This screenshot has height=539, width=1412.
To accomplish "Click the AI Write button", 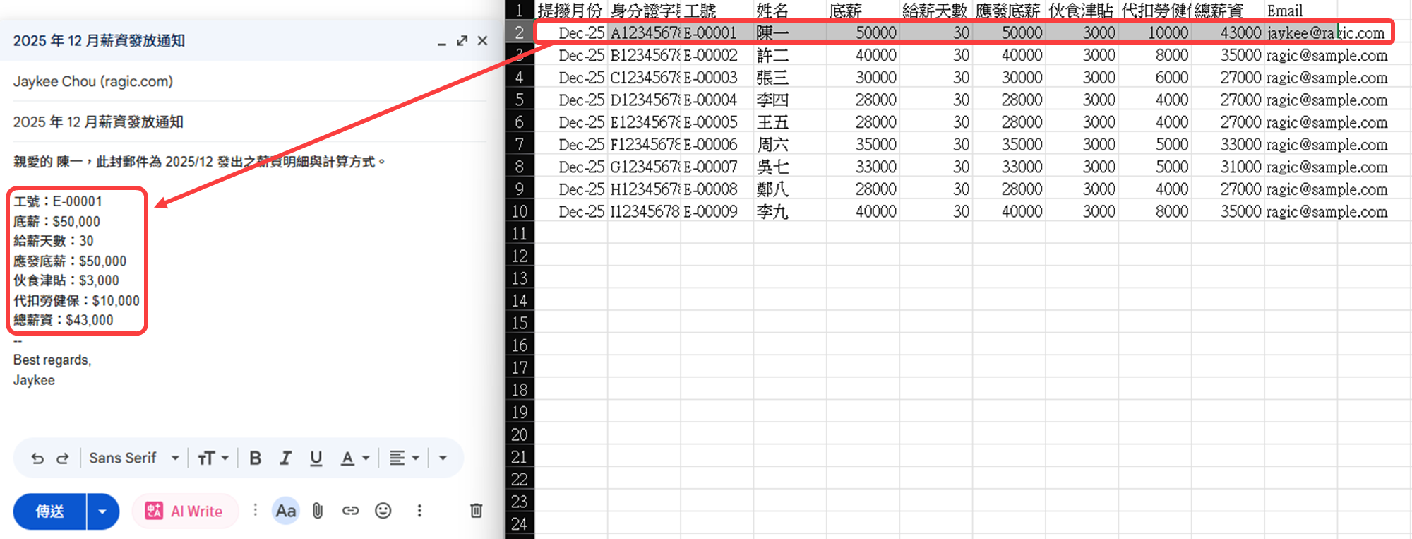I will tap(184, 511).
